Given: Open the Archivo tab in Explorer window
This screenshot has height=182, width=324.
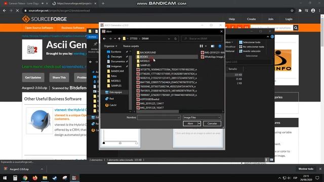Looking at the screenshot, I should (x=92, y=37).
